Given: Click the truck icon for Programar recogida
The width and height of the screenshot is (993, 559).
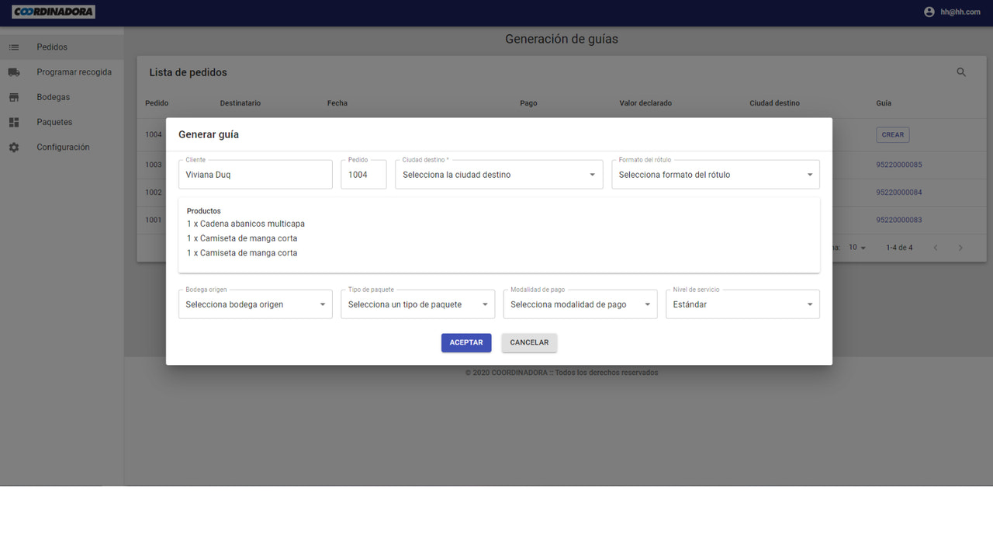Looking at the screenshot, I should tap(14, 72).
